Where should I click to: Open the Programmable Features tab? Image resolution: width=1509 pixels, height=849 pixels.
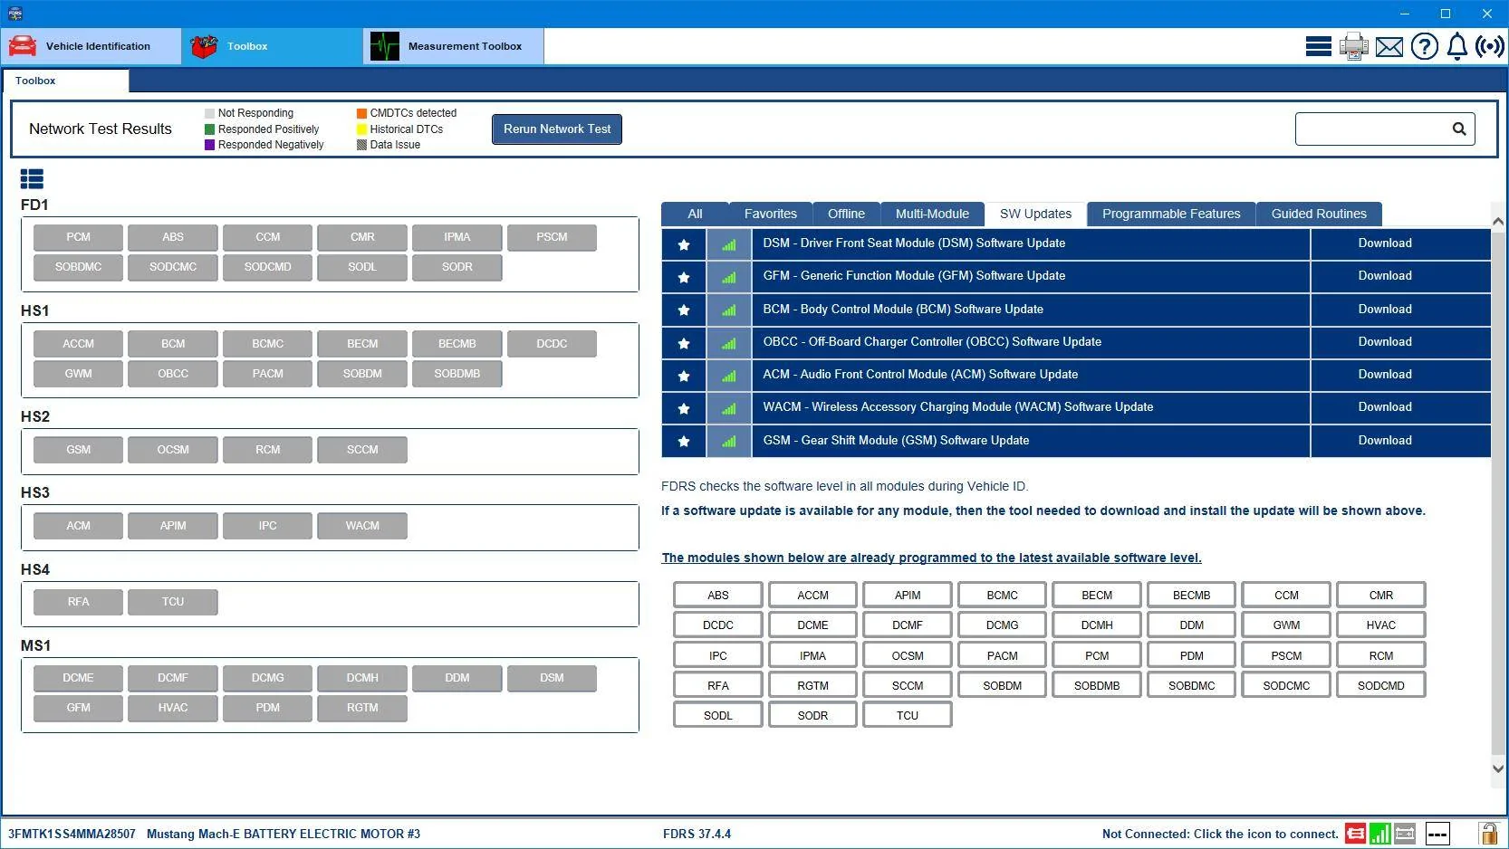[1171, 214]
